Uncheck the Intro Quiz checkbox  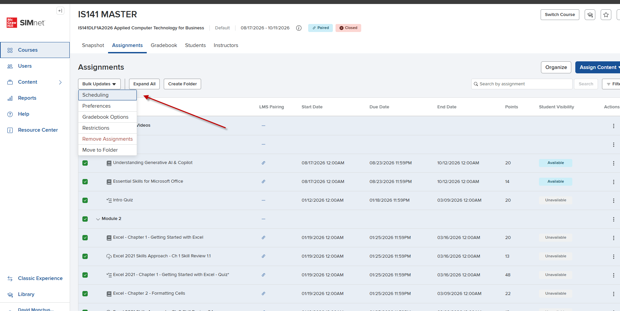pyautogui.click(x=85, y=200)
